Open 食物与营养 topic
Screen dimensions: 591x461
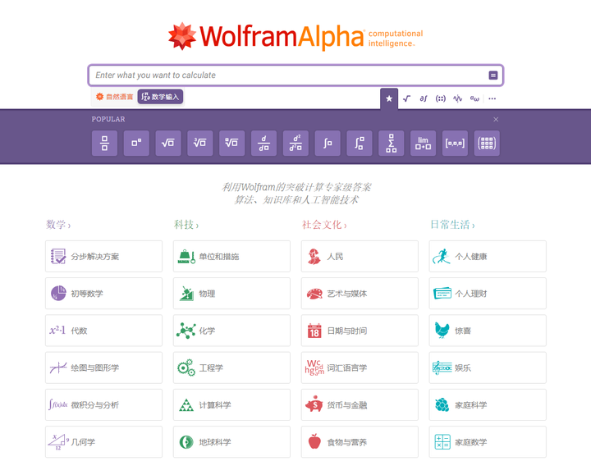(x=360, y=442)
